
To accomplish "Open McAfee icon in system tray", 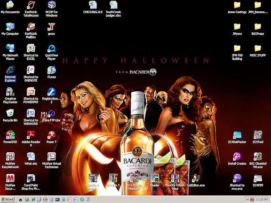I will (x=252, y=200).
